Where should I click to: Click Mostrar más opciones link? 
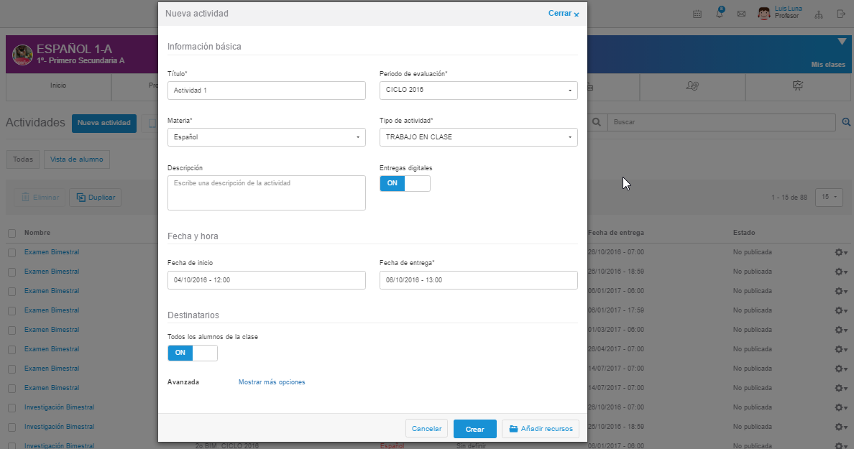click(x=272, y=382)
